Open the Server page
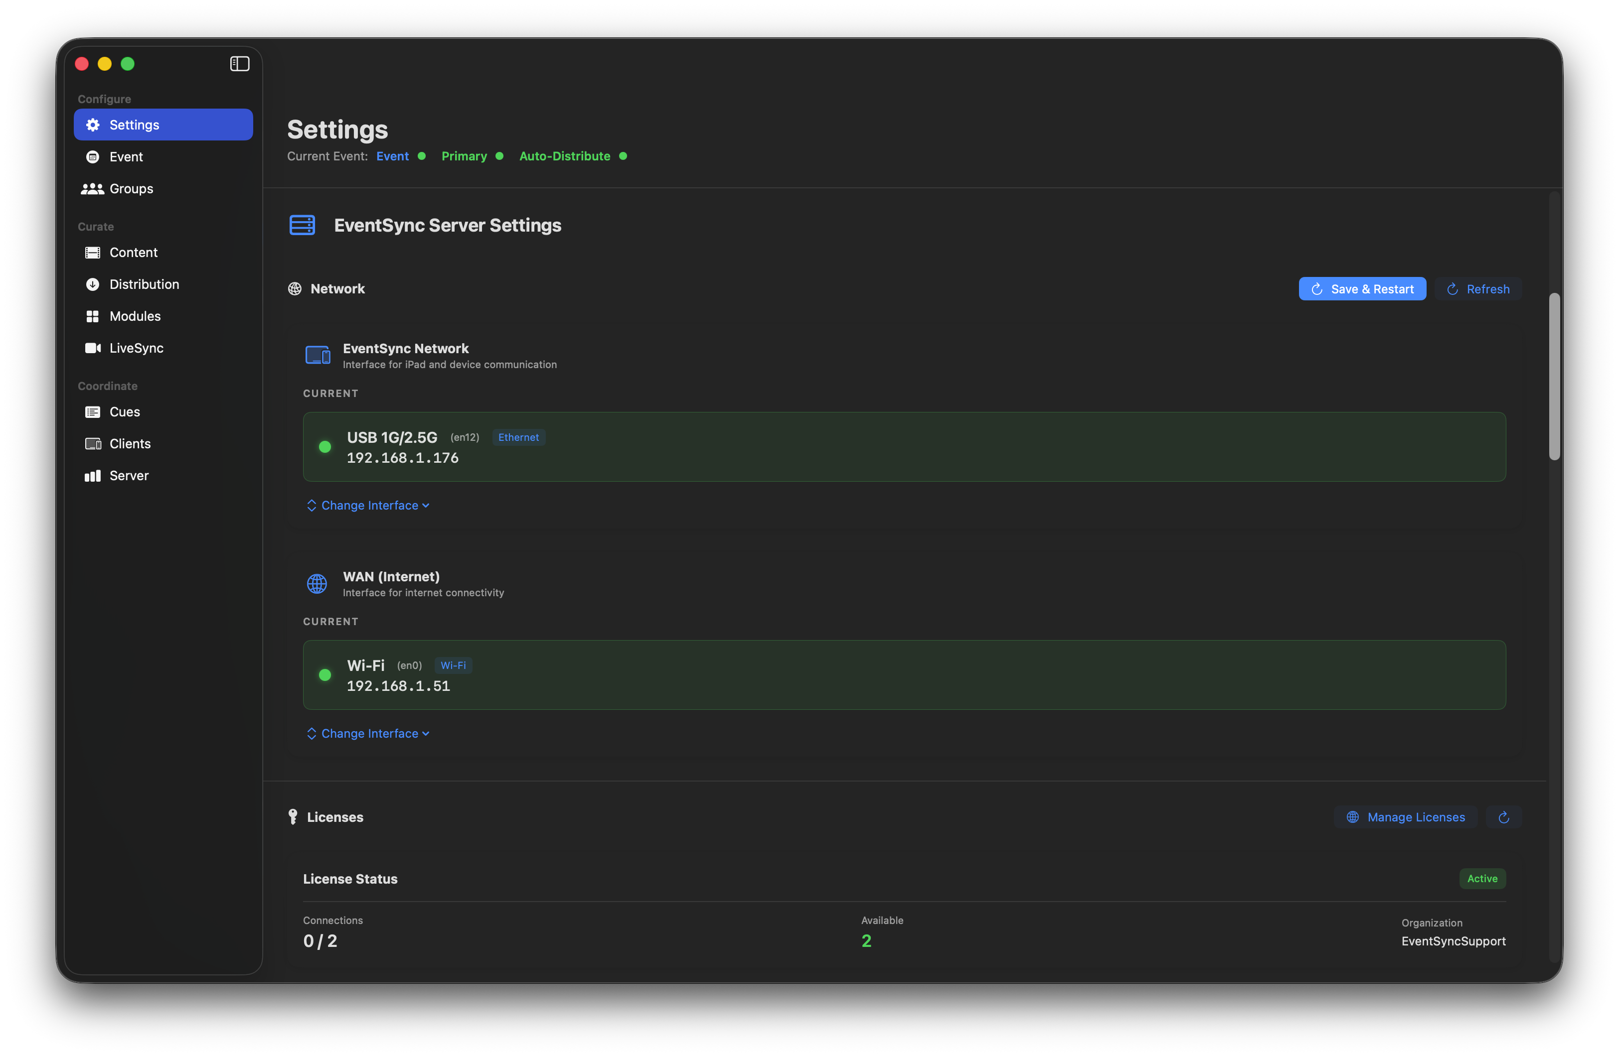This screenshot has height=1057, width=1619. click(x=163, y=476)
